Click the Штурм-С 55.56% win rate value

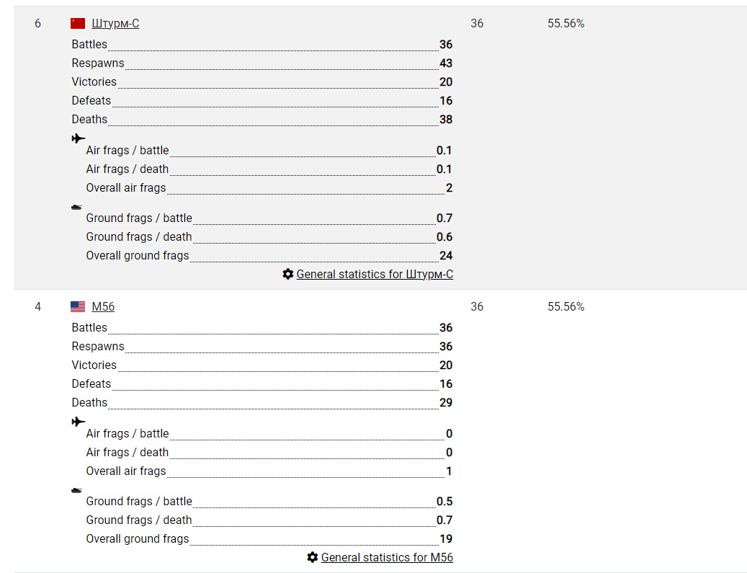(x=566, y=23)
